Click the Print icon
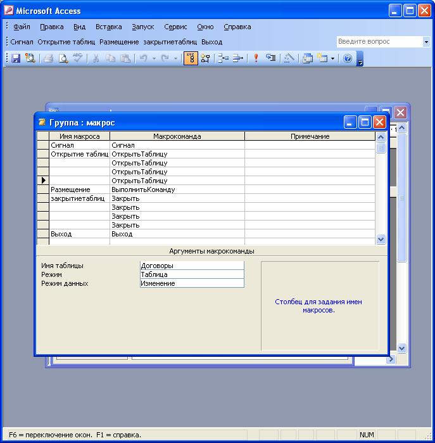 click(x=49, y=58)
